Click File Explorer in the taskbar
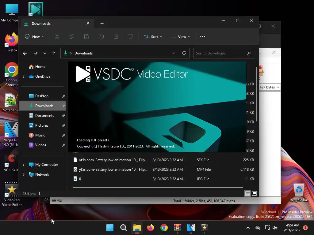Image resolution: width=314 pixels, height=235 pixels. (x=137, y=228)
